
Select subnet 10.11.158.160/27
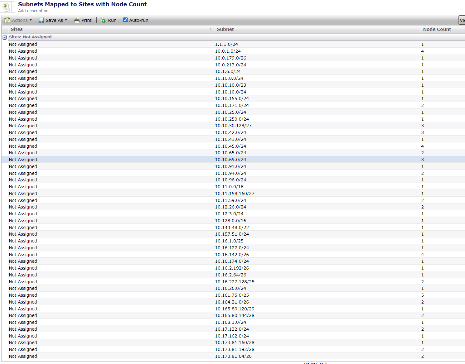(235, 194)
